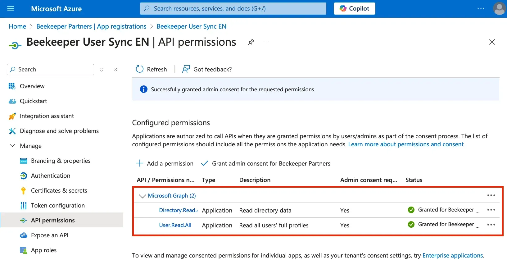Click the Authentication arrow icon
507x260 pixels.
point(24,176)
